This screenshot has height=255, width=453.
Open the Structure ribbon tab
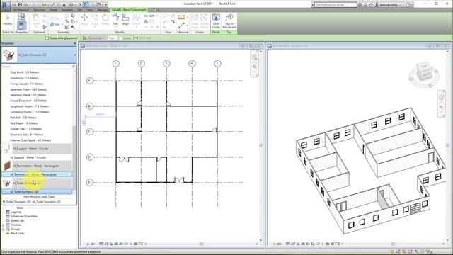coord(40,10)
